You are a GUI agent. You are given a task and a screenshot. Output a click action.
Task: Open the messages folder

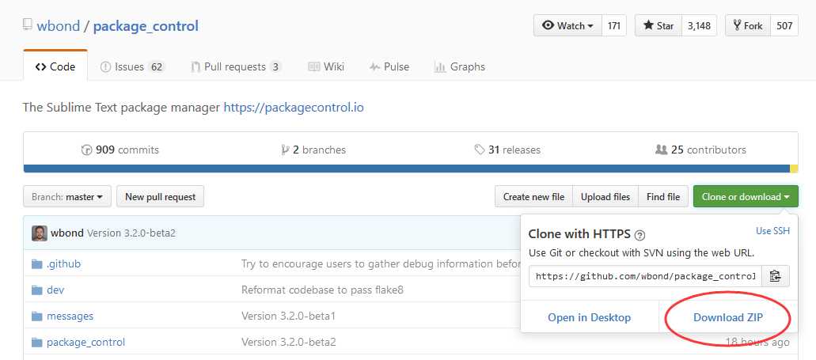click(x=70, y=316)
